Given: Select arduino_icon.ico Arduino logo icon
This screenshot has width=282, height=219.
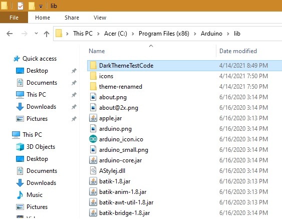Looking at the screenshot, I should click(93, 139).
